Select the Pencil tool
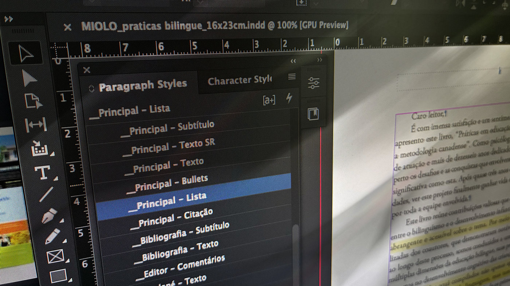This screenshot has width=510, height=286. point(53,237)
